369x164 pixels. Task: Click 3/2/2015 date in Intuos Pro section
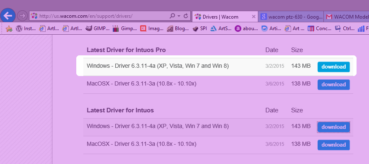pos(274,66)
